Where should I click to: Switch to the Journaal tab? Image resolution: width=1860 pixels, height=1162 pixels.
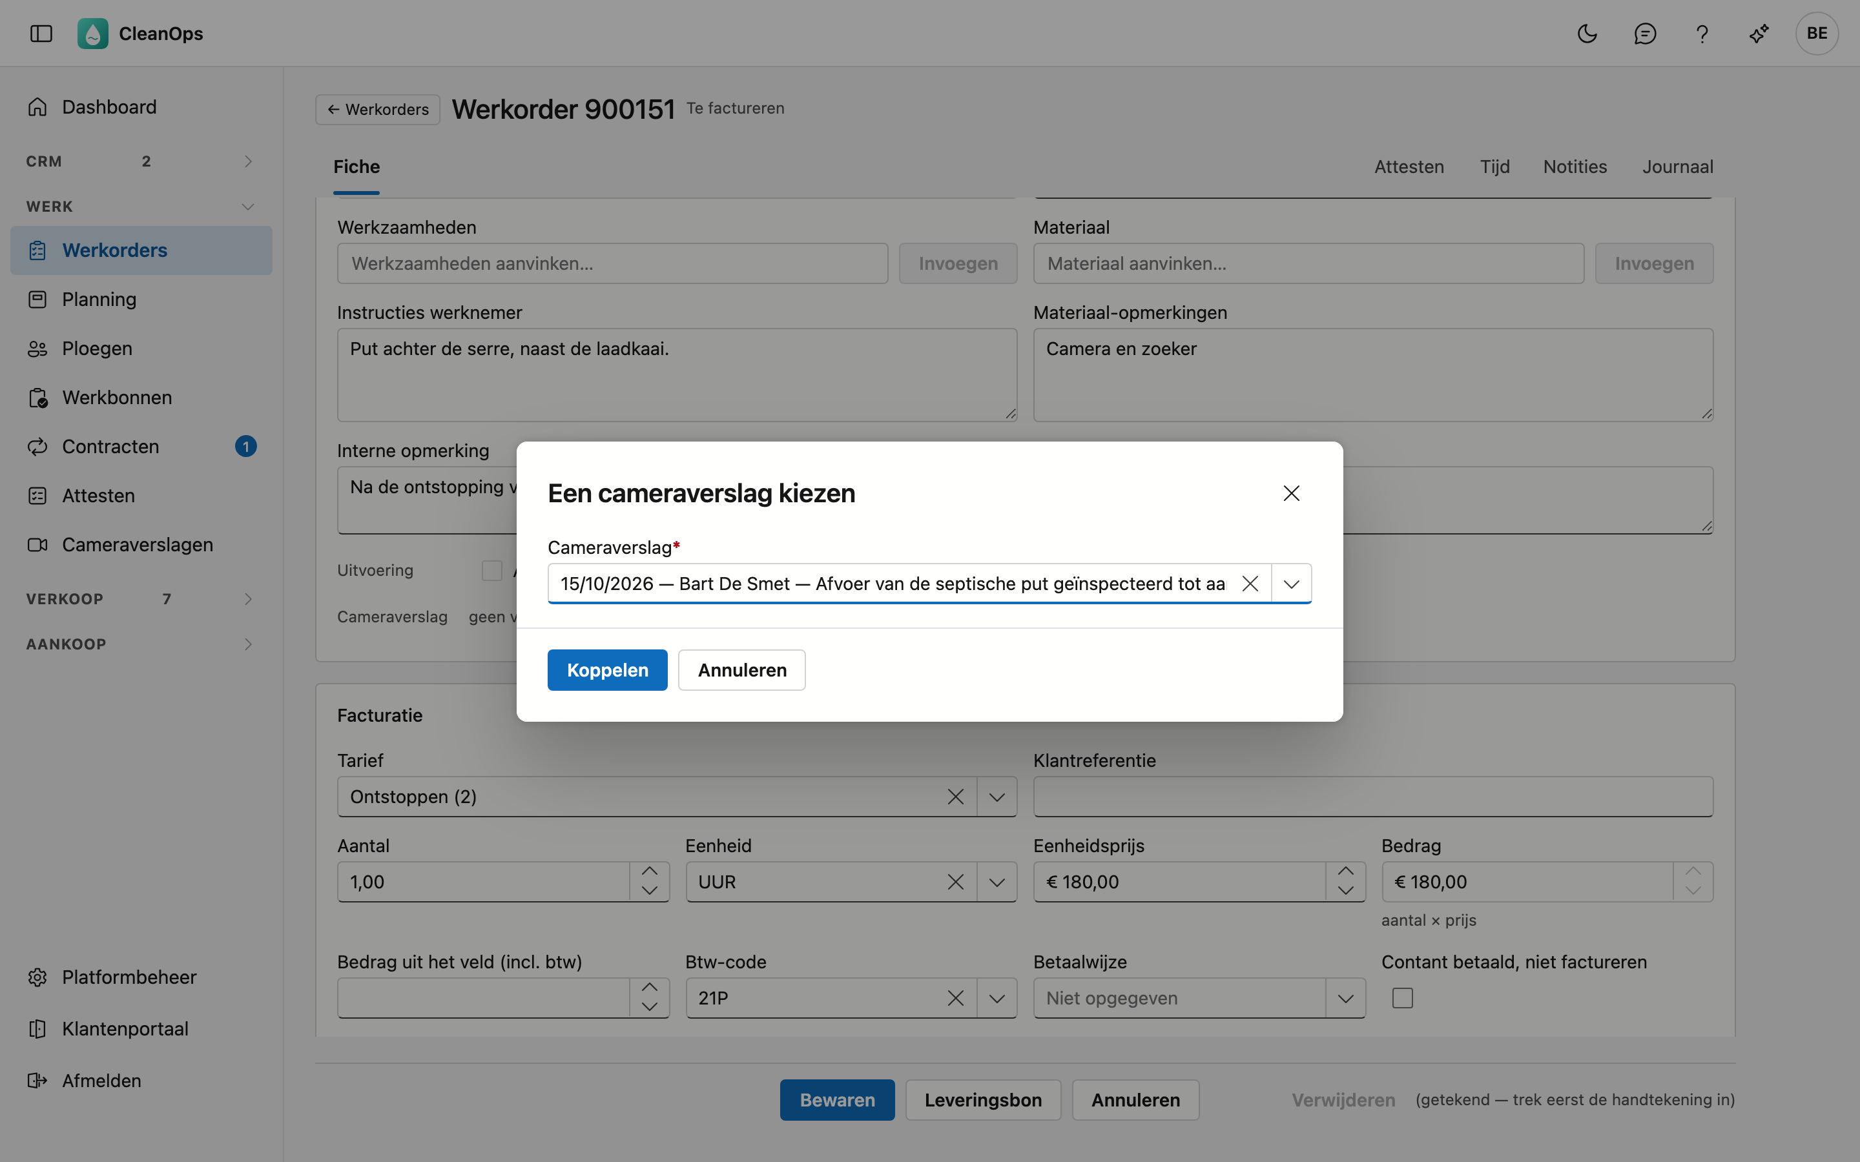pyautogui.click(x=1678, y=167)
